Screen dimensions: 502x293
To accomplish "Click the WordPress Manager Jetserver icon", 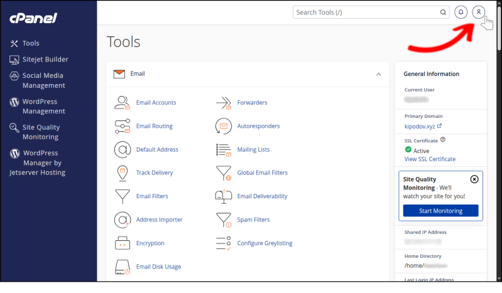I will pyautogui.click(x=14, y=154).
